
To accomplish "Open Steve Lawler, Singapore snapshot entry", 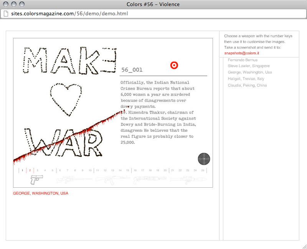I will [249, 66].
